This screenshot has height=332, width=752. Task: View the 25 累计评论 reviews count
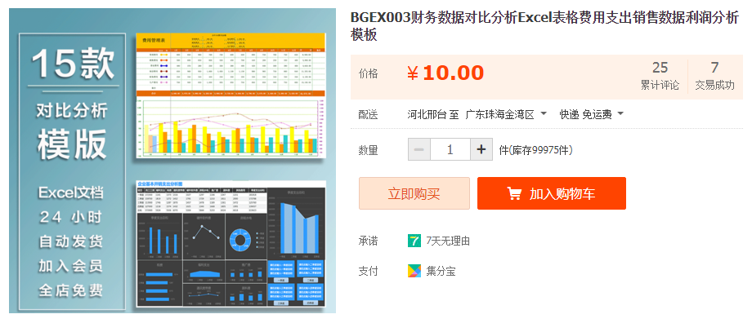pyautogui.click(x=660, y=76)
